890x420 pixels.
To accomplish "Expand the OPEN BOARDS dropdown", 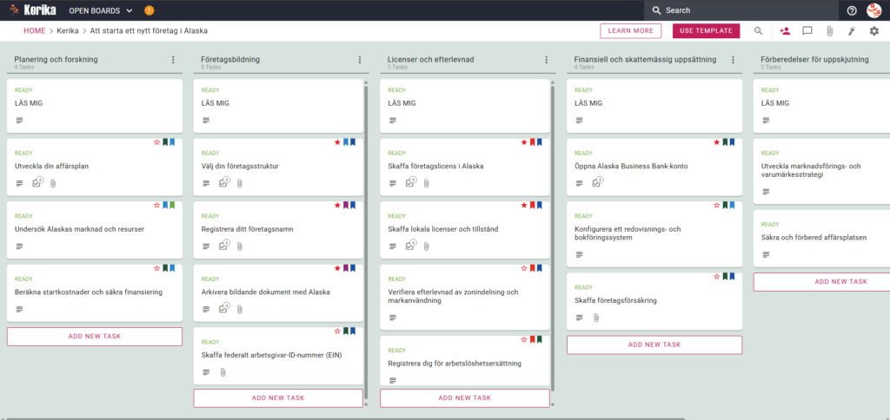I will [x=101, y=10].
